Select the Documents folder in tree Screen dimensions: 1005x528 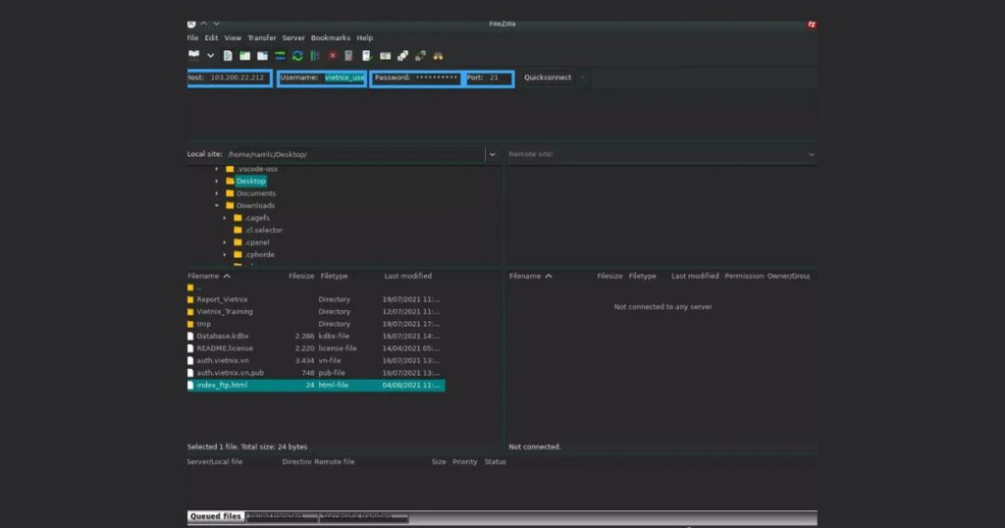click(x=256, y=193)
